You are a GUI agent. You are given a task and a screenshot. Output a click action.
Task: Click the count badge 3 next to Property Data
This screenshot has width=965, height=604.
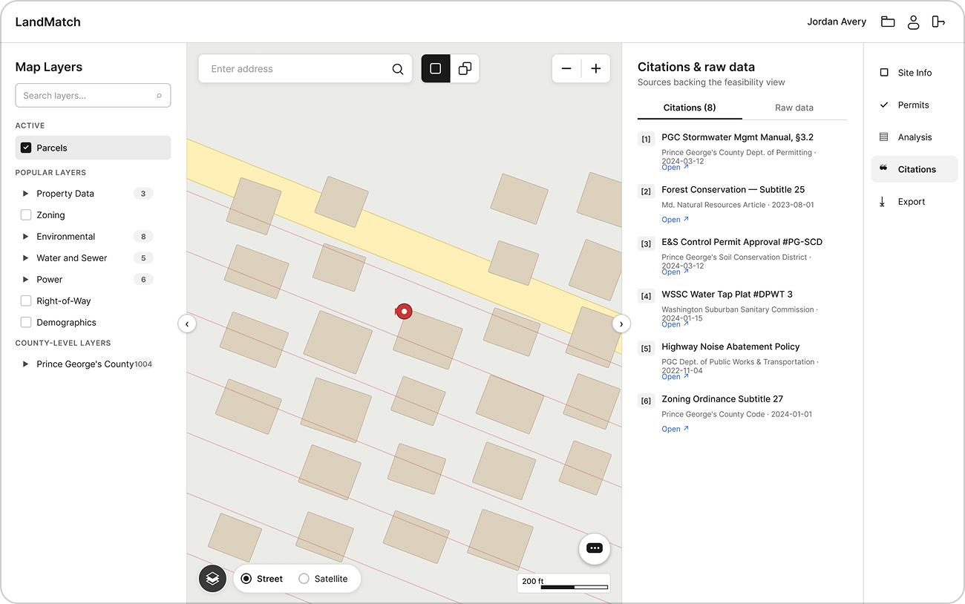click(x=143, y=194)
